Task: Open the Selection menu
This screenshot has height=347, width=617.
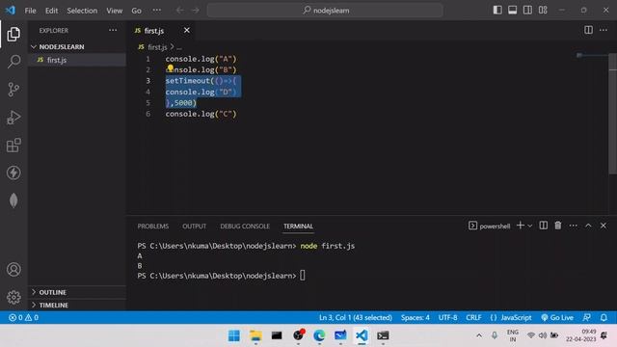Action: coord(82,11)
